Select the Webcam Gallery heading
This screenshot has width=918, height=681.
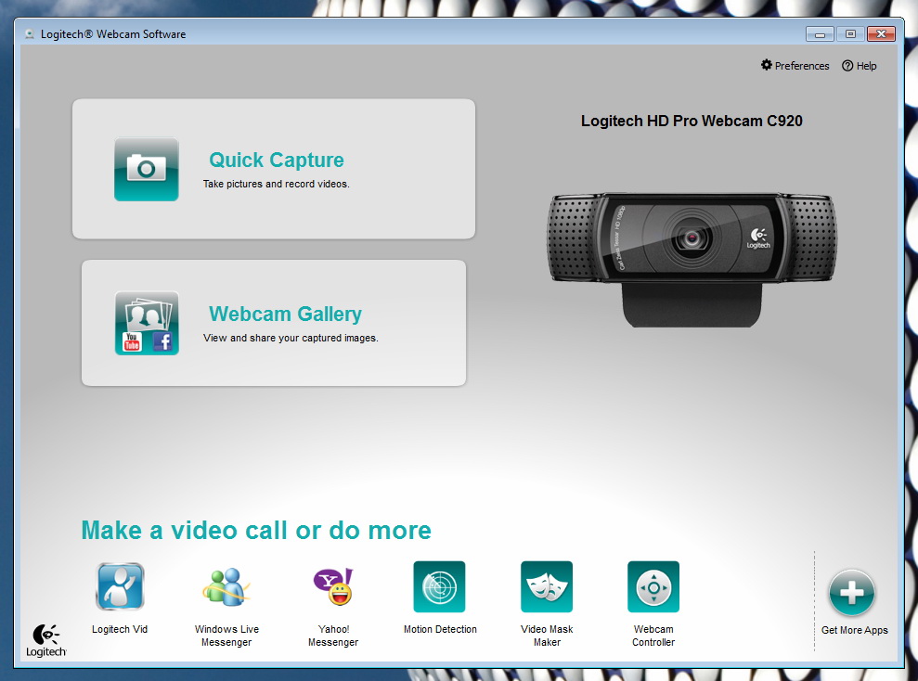tap(285, 315)
